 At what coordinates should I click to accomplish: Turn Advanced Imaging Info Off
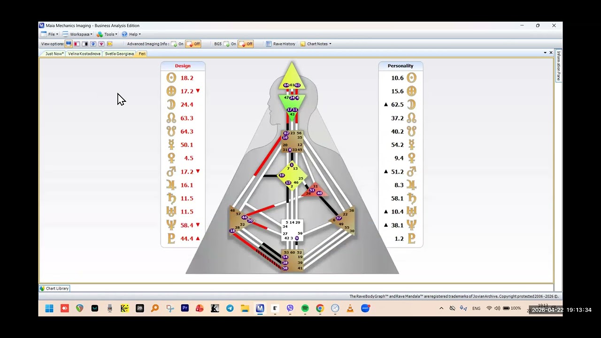[193, 44]
